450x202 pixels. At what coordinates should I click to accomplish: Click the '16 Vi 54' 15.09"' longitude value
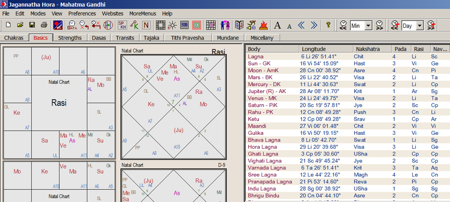[x=320, y=63]
